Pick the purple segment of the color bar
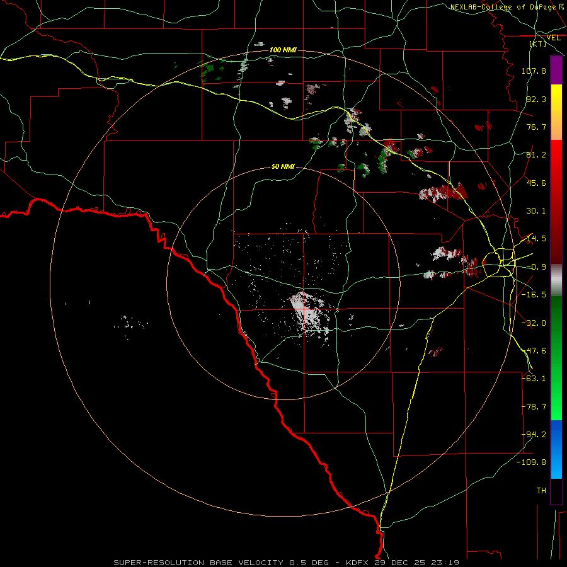Screen dimensions: 567x567 pyautogui.click(x=556, y=70)
